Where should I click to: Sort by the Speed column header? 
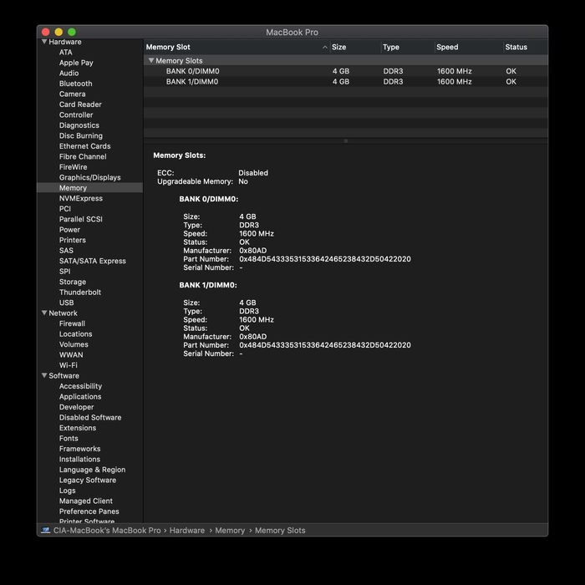[447, 47]
